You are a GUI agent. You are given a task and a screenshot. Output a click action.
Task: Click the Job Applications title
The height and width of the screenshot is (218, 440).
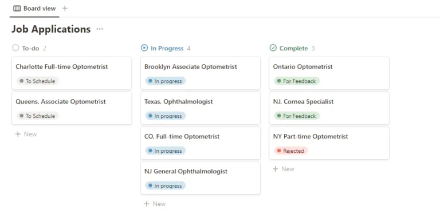pyautogui.click(x=51, y=29)
